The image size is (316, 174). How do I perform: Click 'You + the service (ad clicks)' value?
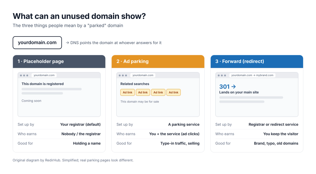tap(174, 134)
